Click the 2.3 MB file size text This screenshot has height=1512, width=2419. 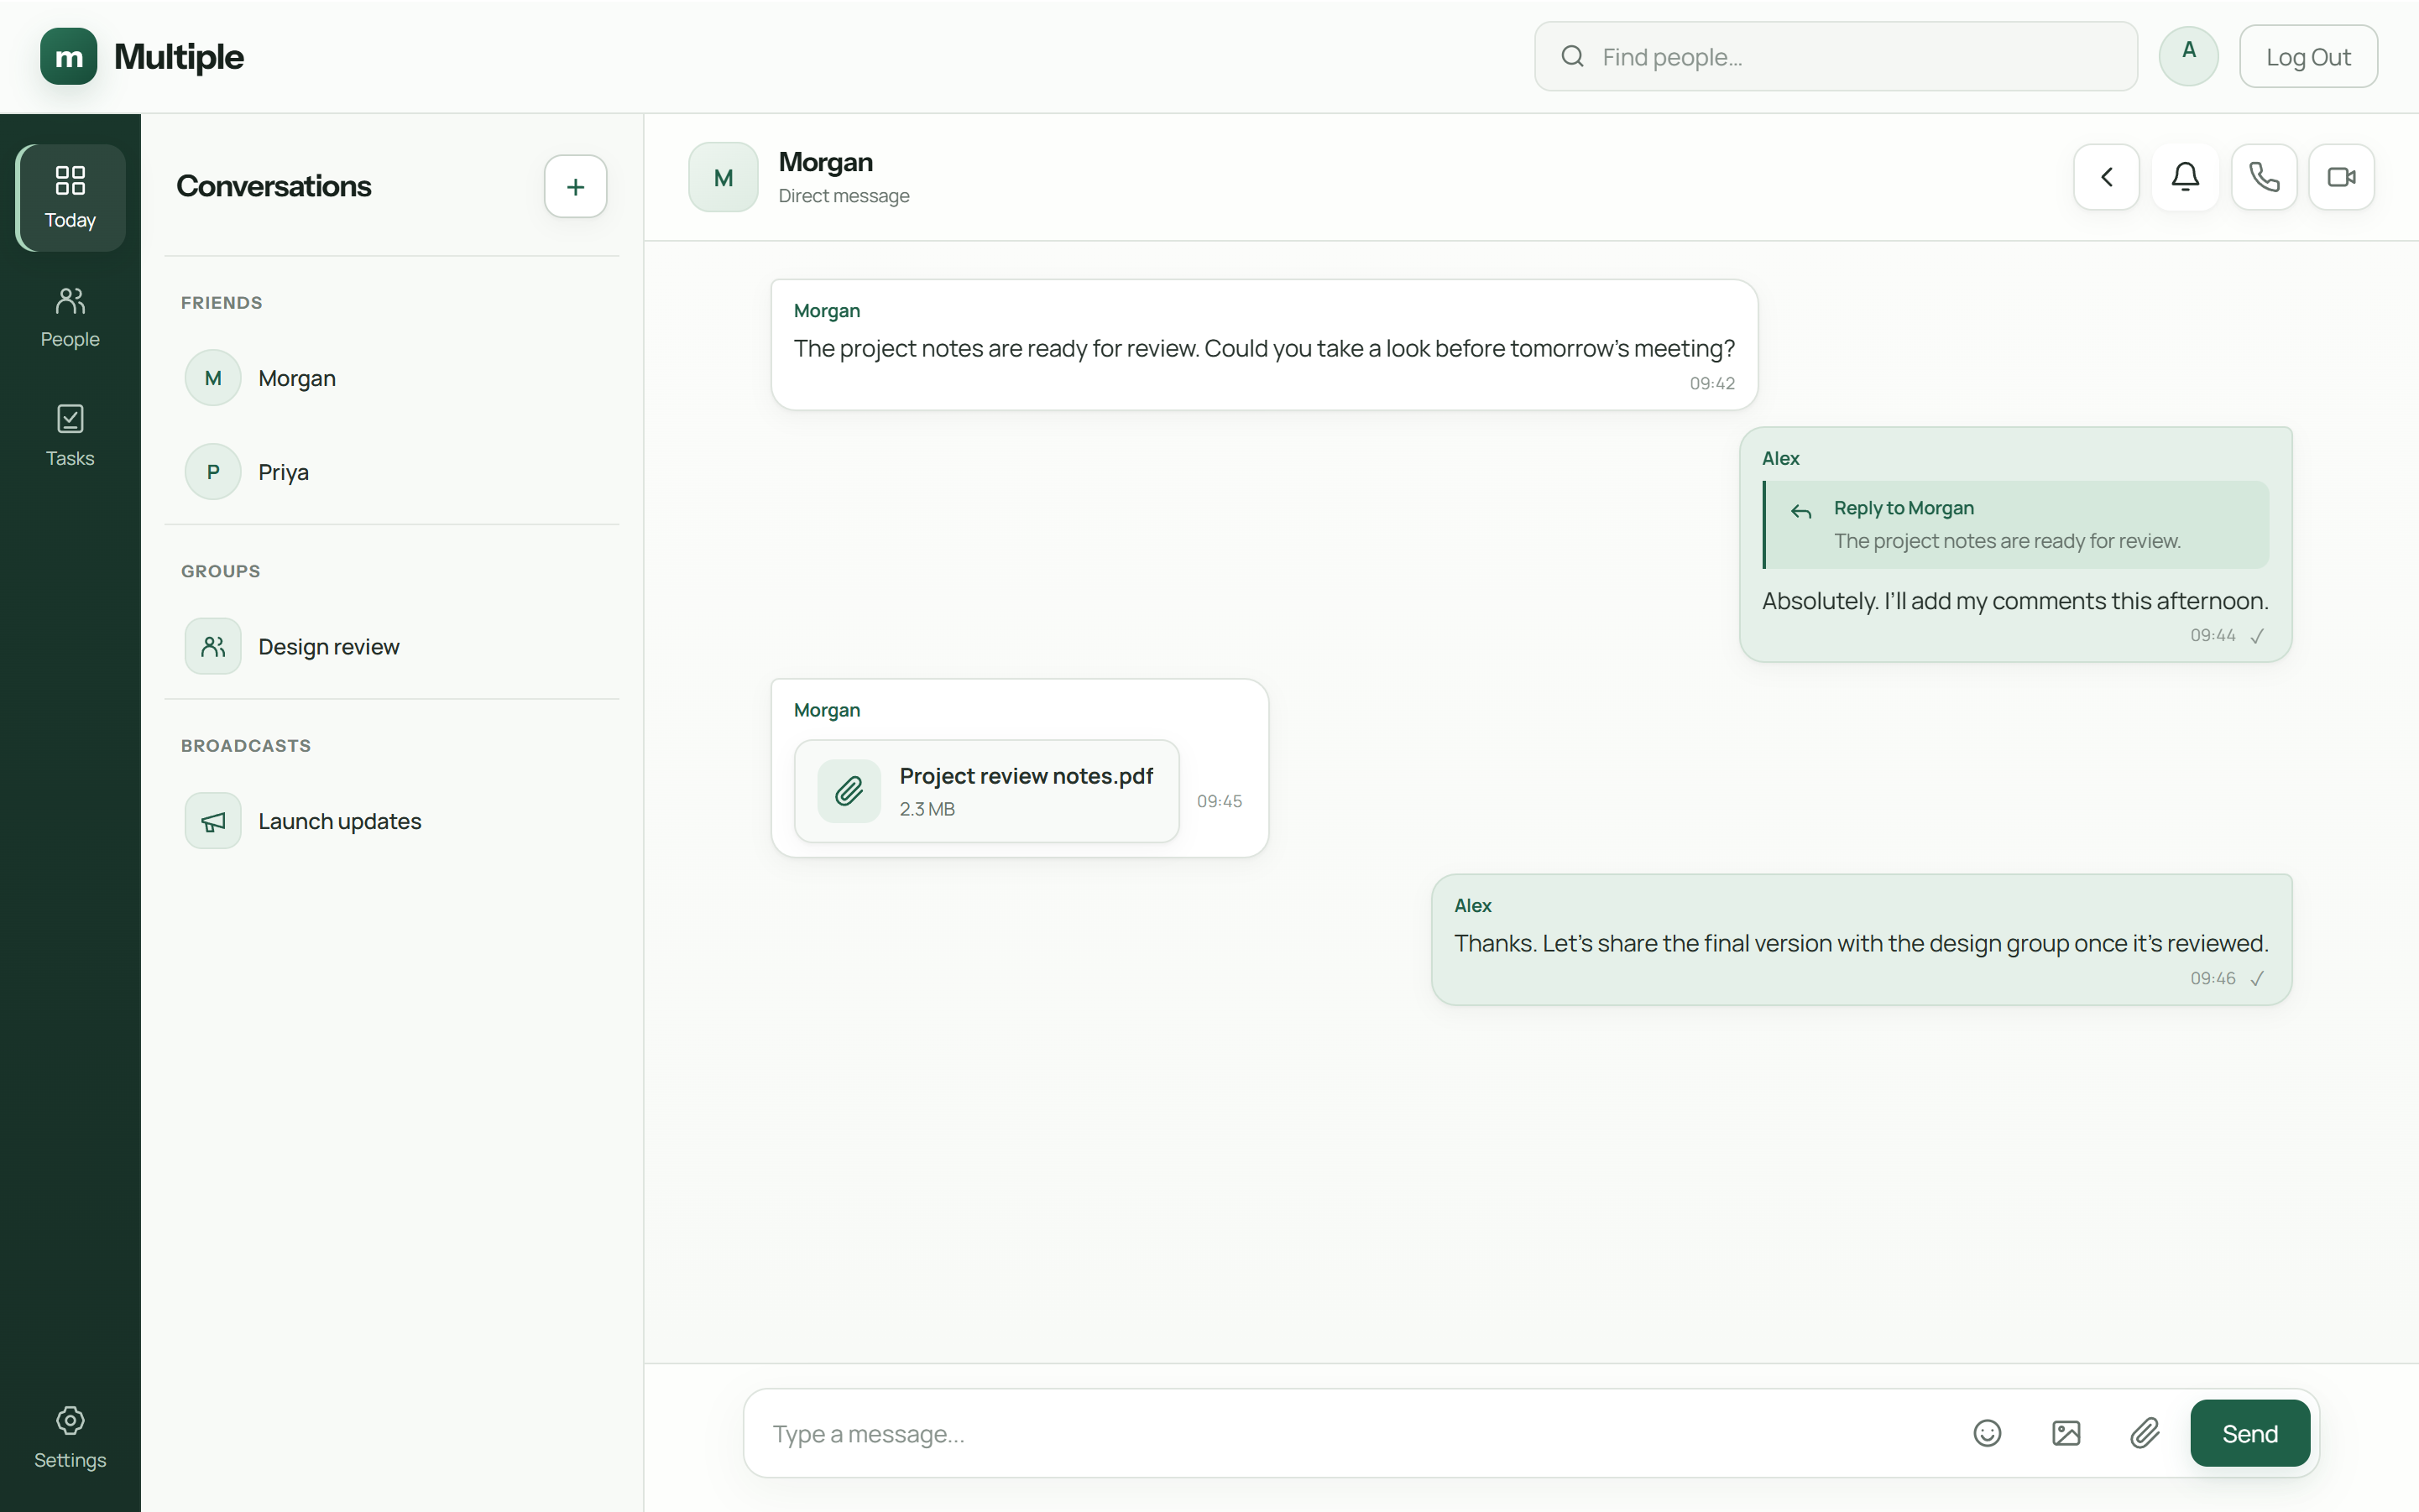pyautogui.click(x=927, y=809)
